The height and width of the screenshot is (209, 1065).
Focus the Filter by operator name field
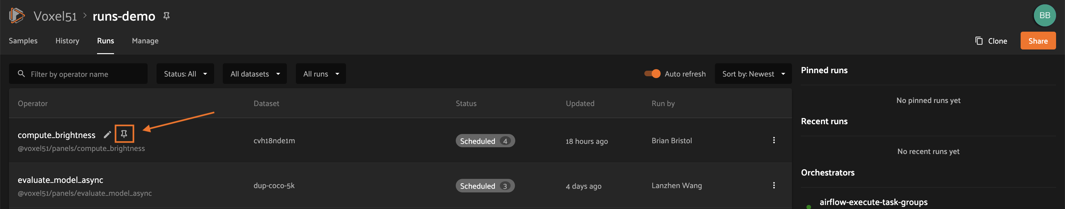(78, 74)
